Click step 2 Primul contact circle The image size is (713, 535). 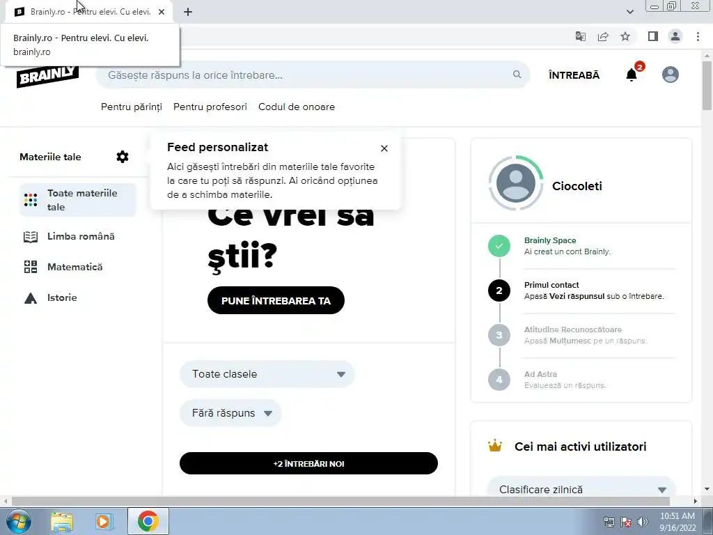(499, 290)
